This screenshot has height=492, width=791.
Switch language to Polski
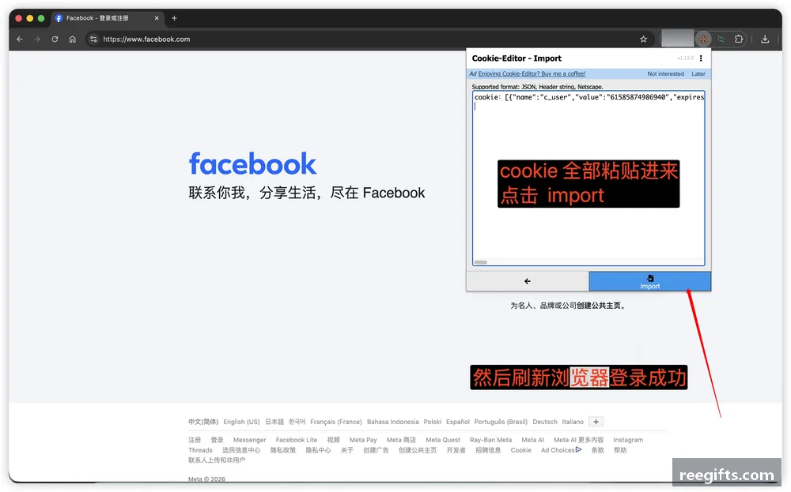[x=433, y=422]
